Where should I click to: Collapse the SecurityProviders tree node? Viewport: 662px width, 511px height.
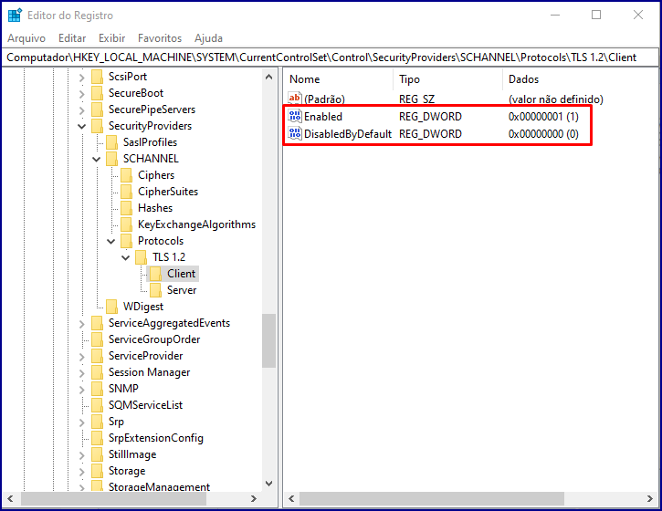(82, 126)
